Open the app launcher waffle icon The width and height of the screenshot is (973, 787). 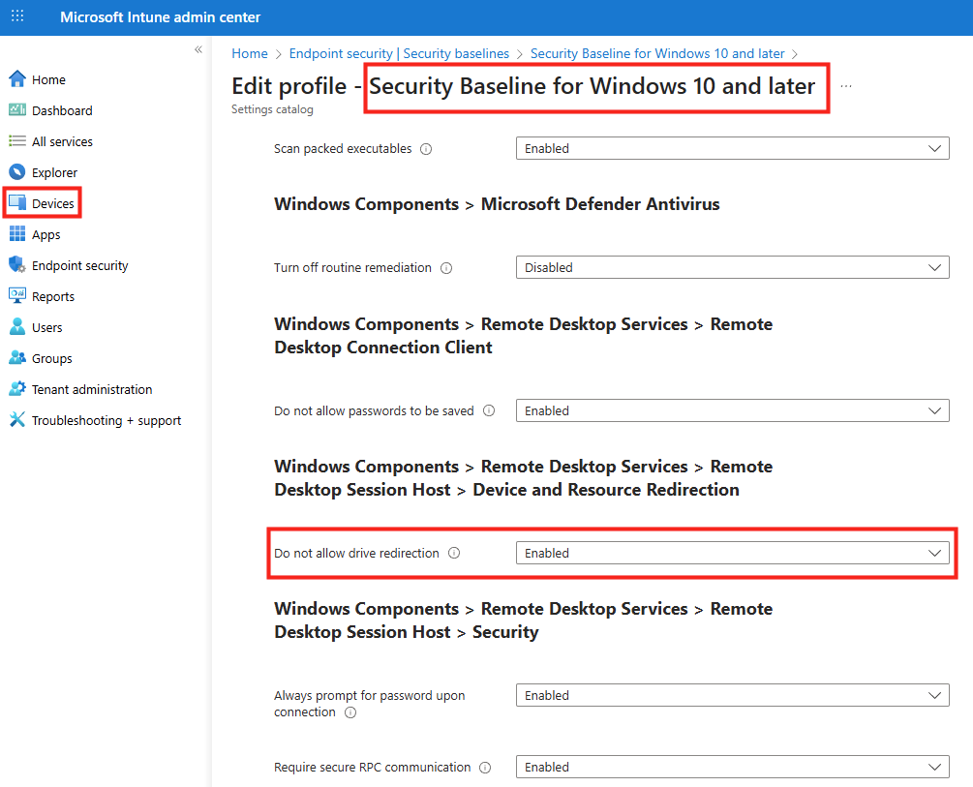[17, 17]
